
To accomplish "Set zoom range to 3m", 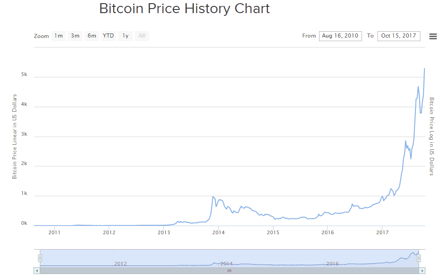I will 75,36.
